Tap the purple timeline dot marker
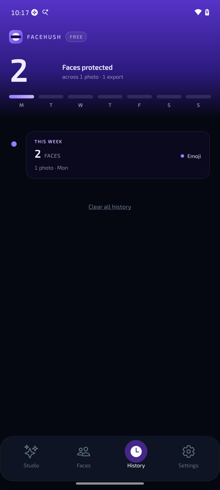 [x=14, y=144]
